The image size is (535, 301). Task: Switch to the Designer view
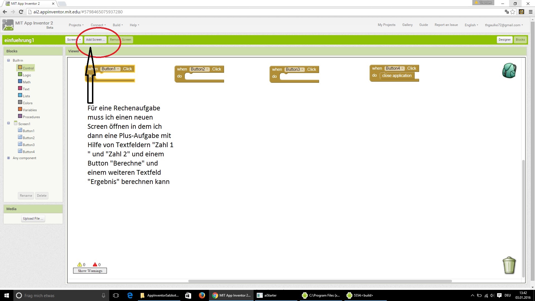tap(505, 40)
